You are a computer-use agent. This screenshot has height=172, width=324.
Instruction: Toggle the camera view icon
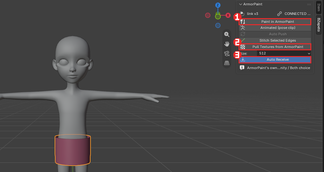tap(227, 54)
